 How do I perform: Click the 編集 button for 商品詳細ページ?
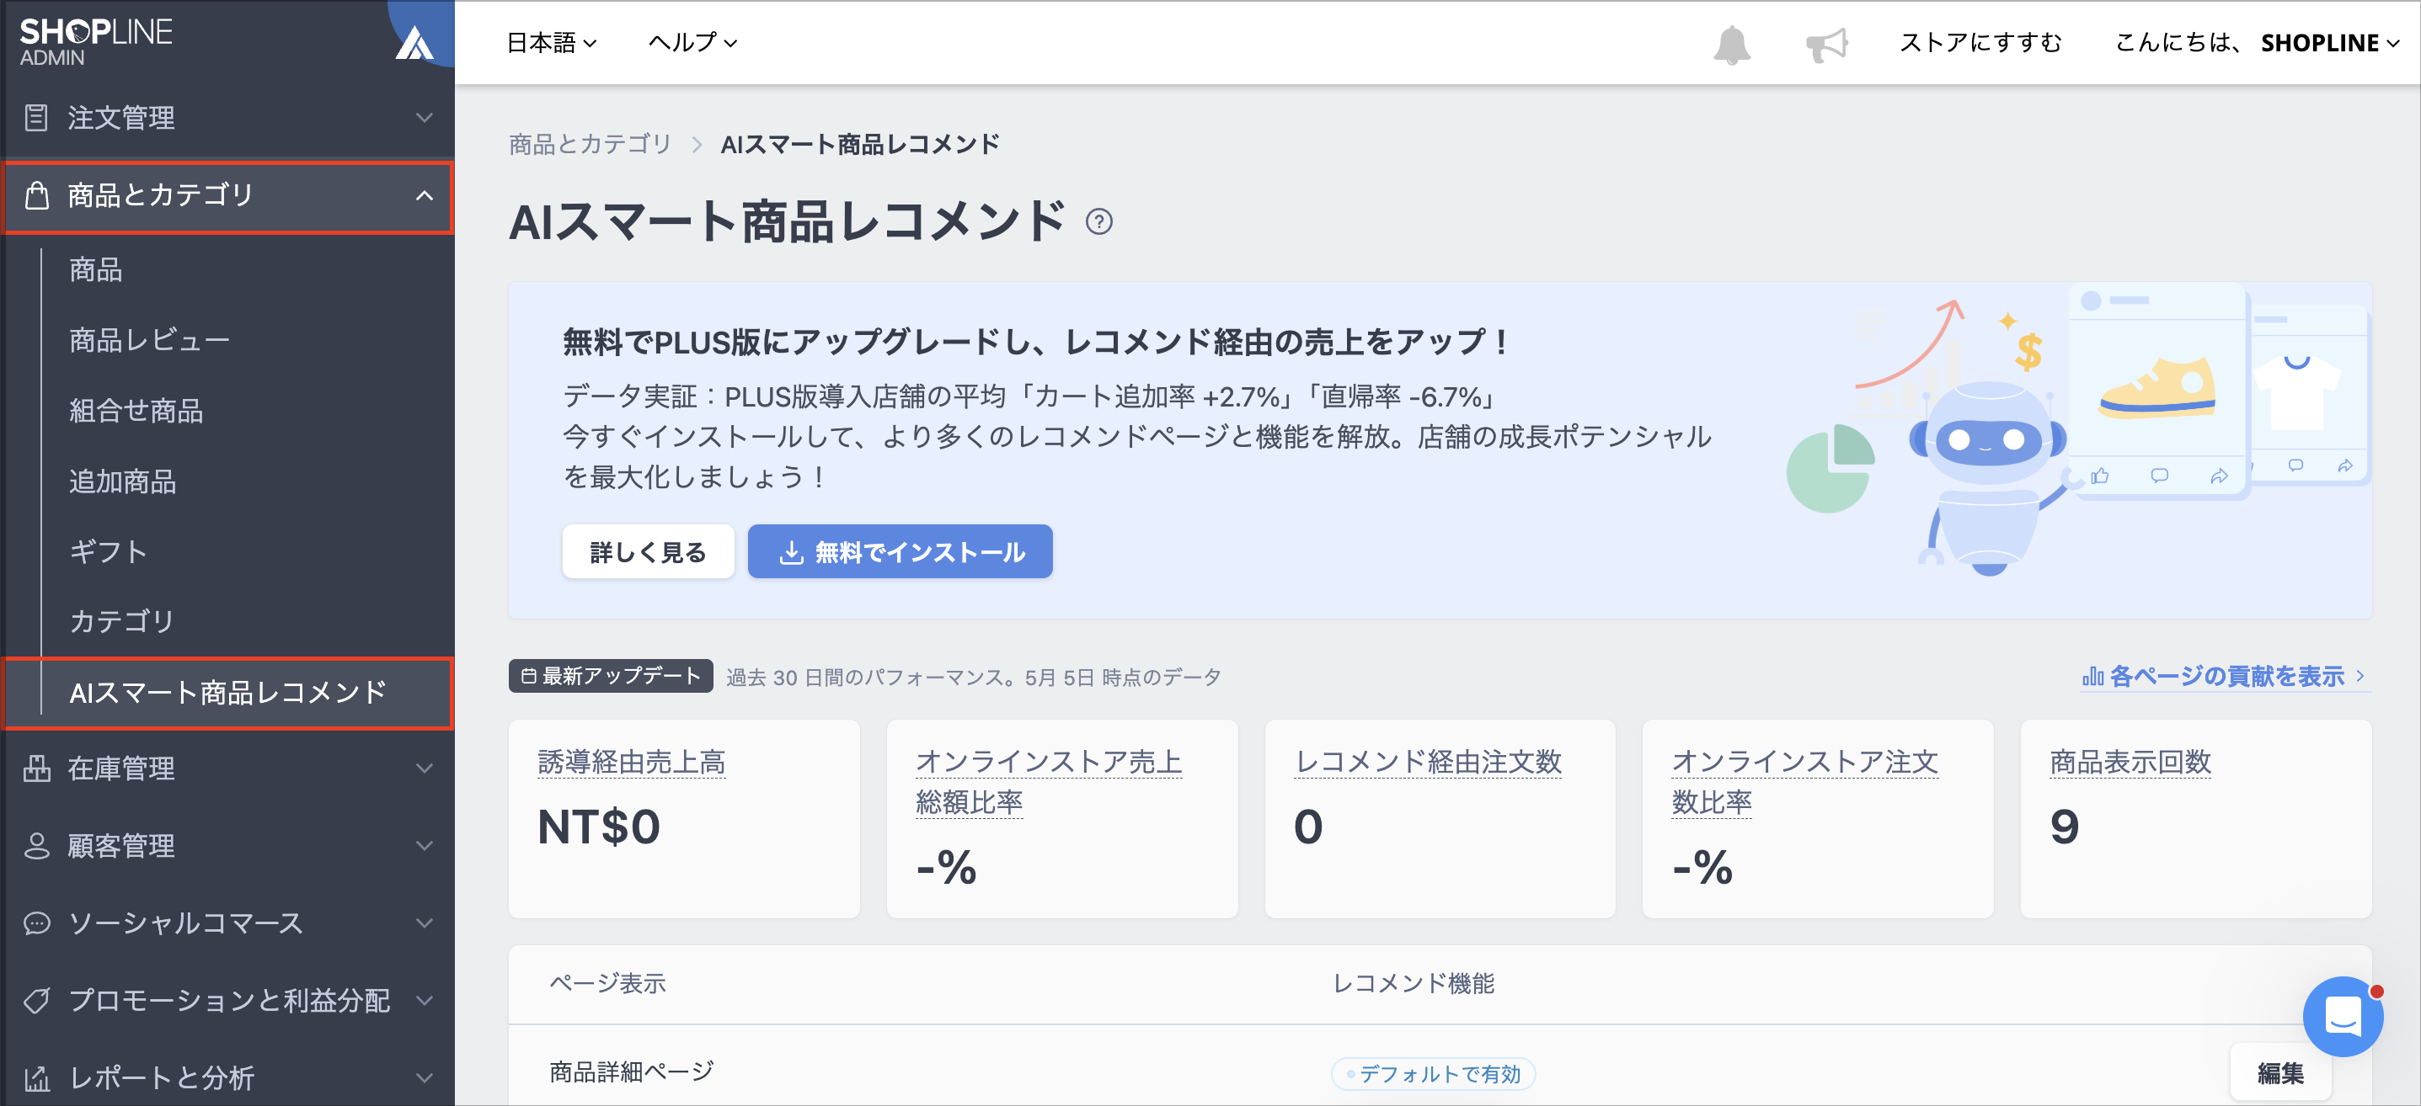pyautogui.click(x=2280, y=1072)
